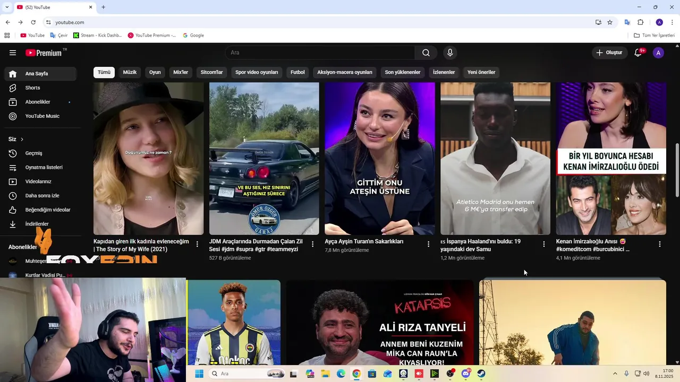Open options menu for Kapıdan giren video
The width and height of the screenshot is (680, 382).
click(197, 244)
